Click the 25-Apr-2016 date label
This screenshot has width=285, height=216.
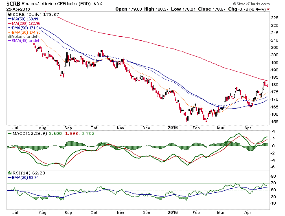pos(18,9)
